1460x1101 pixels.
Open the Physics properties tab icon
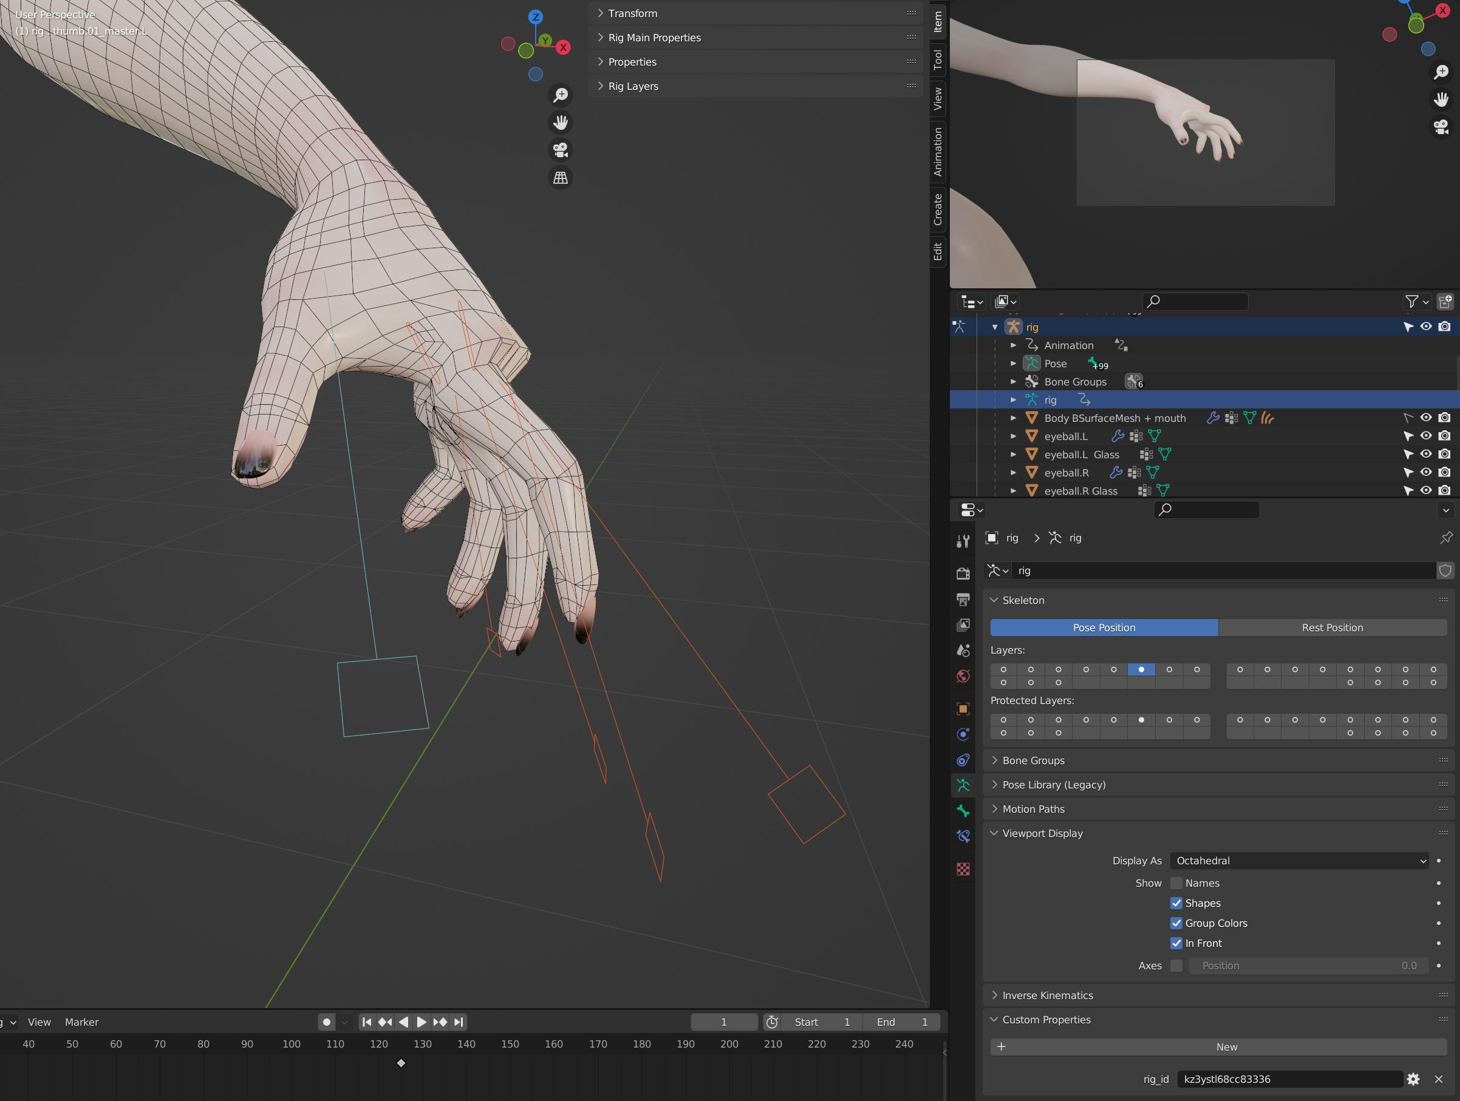(963, 734)
